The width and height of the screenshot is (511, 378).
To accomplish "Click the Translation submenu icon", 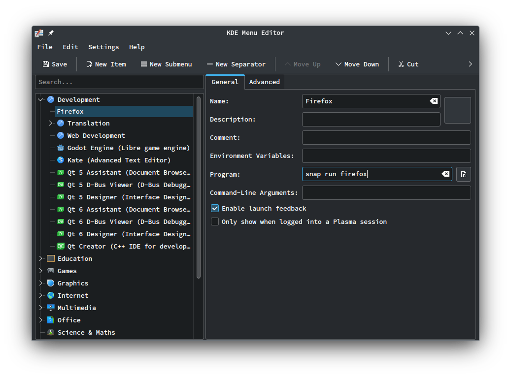I will (61, 123).
